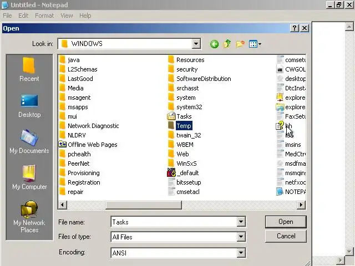Jump to Desktop in places bar
The width and height of the screenshot is (355, 266).
[29, 106]
